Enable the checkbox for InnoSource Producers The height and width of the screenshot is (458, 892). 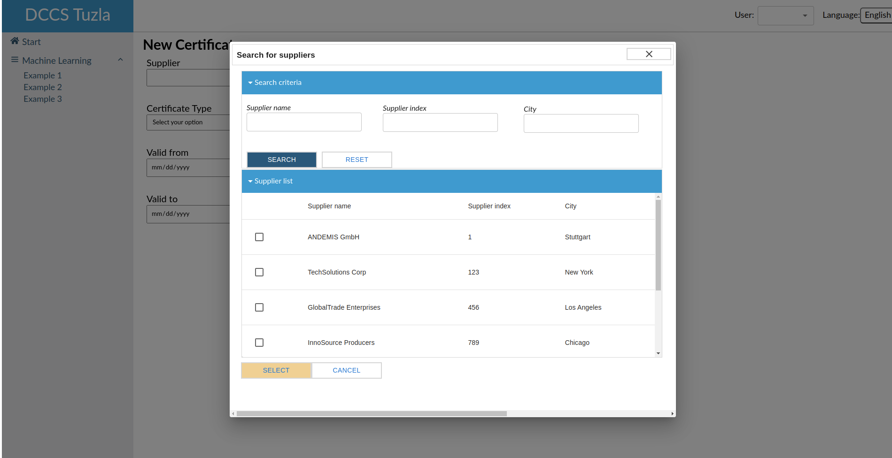click(259, 343)
